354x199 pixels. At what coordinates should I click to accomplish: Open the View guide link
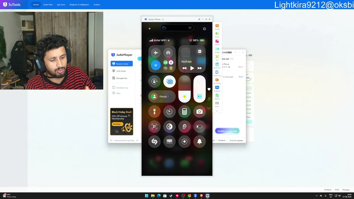229,77
